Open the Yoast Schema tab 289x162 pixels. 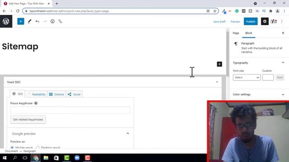coord(56,94)
